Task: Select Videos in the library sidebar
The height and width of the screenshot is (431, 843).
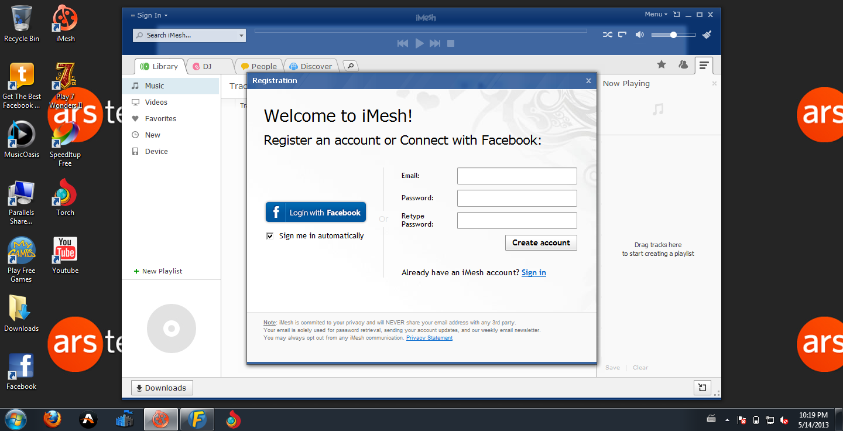Action: pyautogui.click(x=171, y=102)
